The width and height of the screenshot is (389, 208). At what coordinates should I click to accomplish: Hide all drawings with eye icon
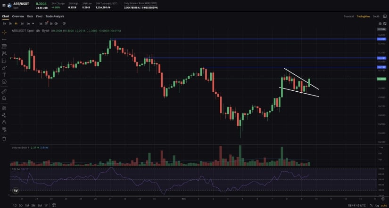point(4,129)
